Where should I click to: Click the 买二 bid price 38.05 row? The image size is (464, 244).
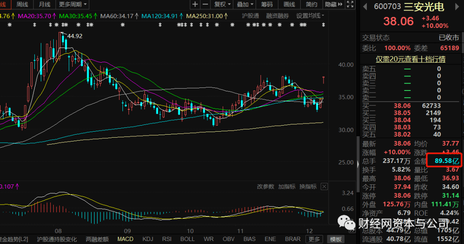[x=410, y=113]
